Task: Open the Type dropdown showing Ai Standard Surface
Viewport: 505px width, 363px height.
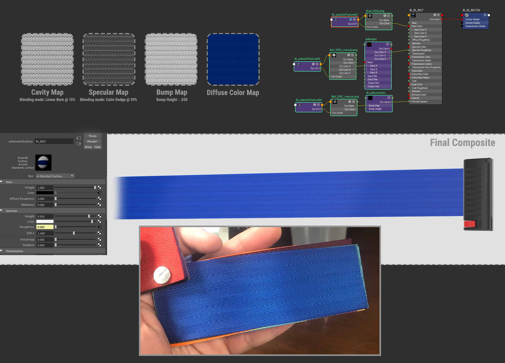Action: tap(72, 176)
